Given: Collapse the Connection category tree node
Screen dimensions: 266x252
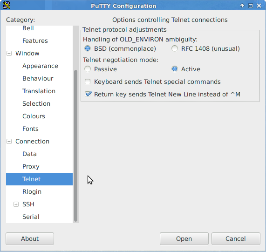Looking at the screenshot, I should pos(9,142).
